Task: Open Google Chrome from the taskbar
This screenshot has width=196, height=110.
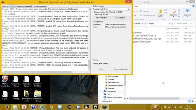Action: click(51, 107)
